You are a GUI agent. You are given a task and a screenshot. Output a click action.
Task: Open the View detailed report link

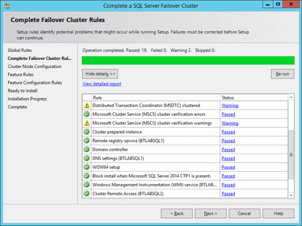click(102, 84)
